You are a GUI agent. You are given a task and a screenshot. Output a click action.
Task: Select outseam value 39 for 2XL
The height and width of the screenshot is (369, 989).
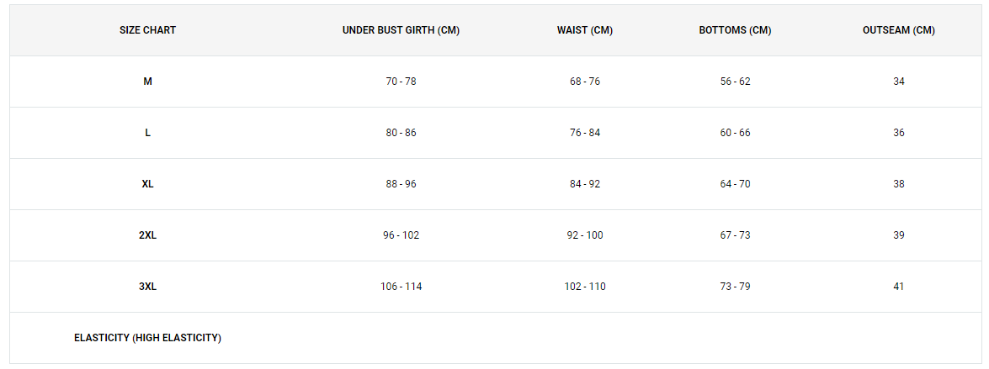coord(899,235)
